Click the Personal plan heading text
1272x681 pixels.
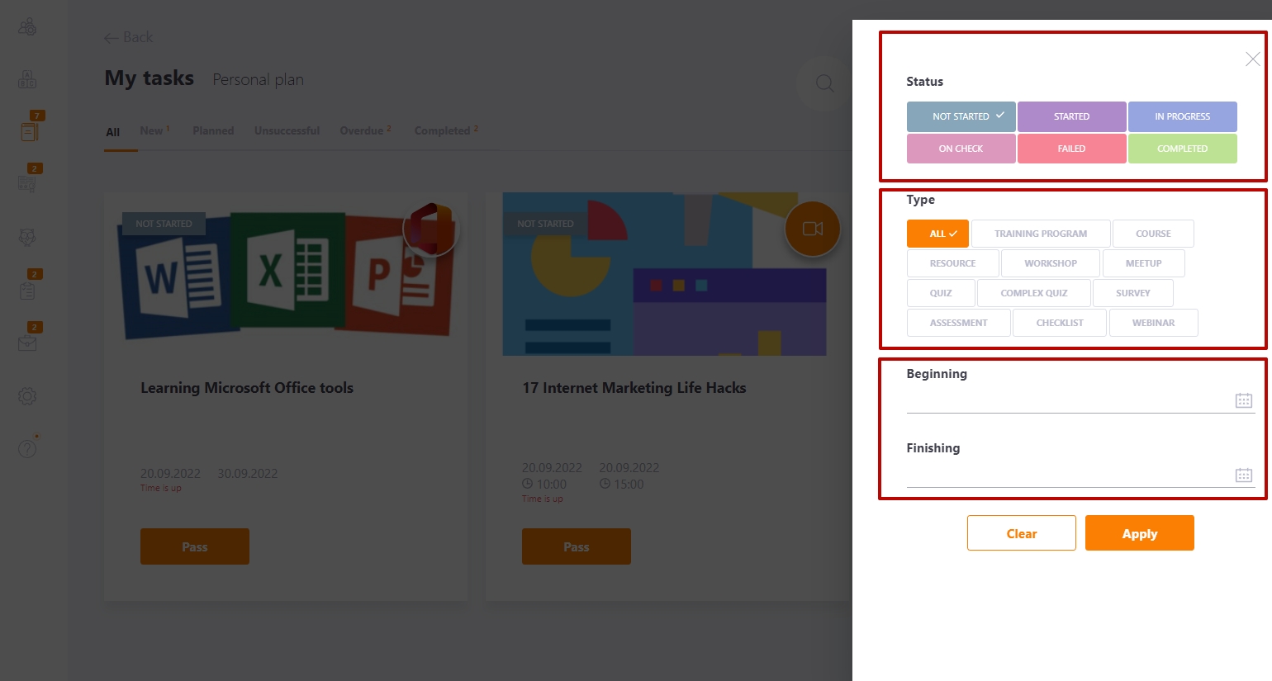(258, 79)
